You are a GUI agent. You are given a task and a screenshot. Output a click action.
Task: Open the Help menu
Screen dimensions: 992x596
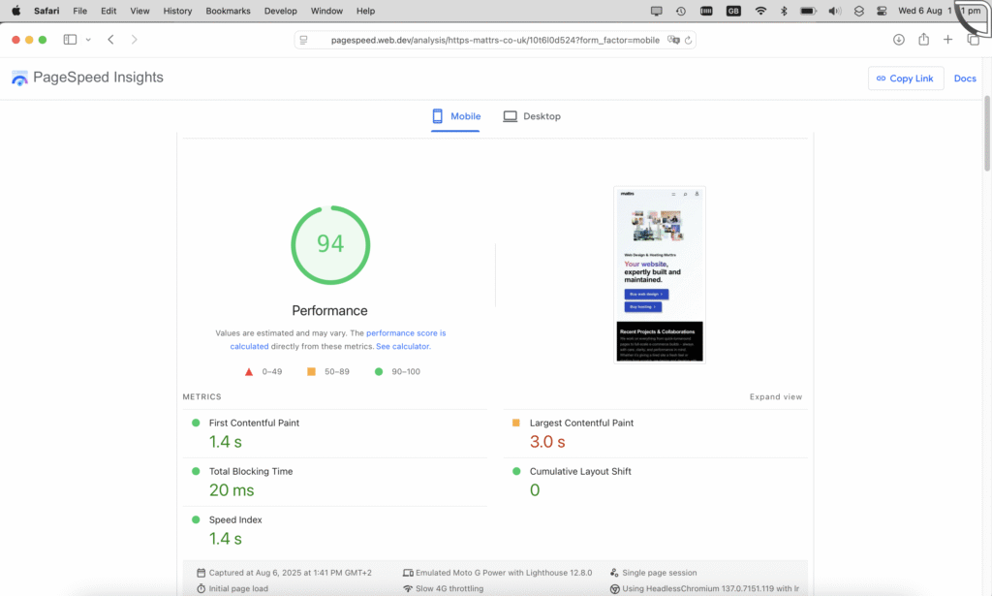365,11
